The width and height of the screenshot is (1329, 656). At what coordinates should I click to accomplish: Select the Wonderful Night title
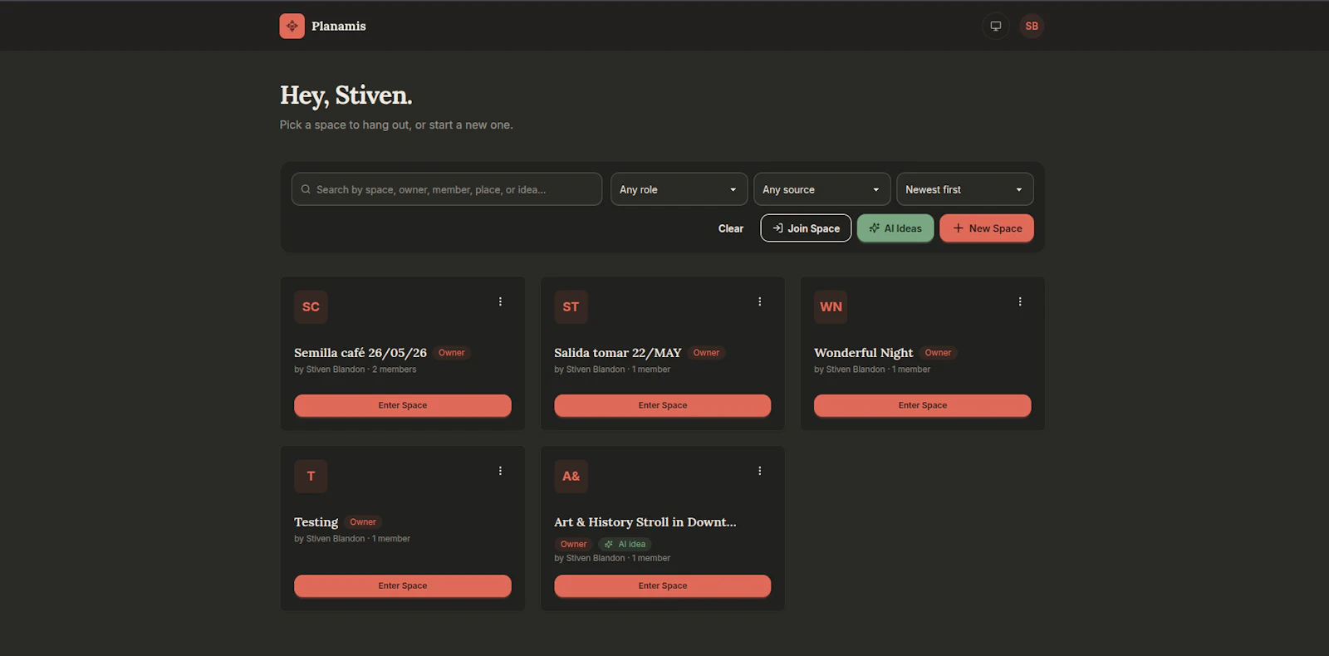click(863, 353)
